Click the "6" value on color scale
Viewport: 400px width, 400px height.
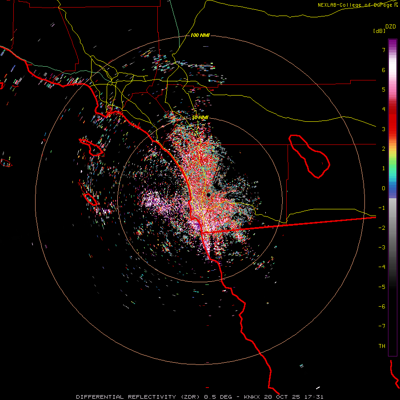(x=384, y=70)
